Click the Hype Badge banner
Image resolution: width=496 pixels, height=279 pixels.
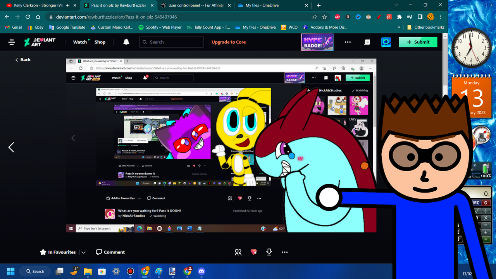point(317,42)
